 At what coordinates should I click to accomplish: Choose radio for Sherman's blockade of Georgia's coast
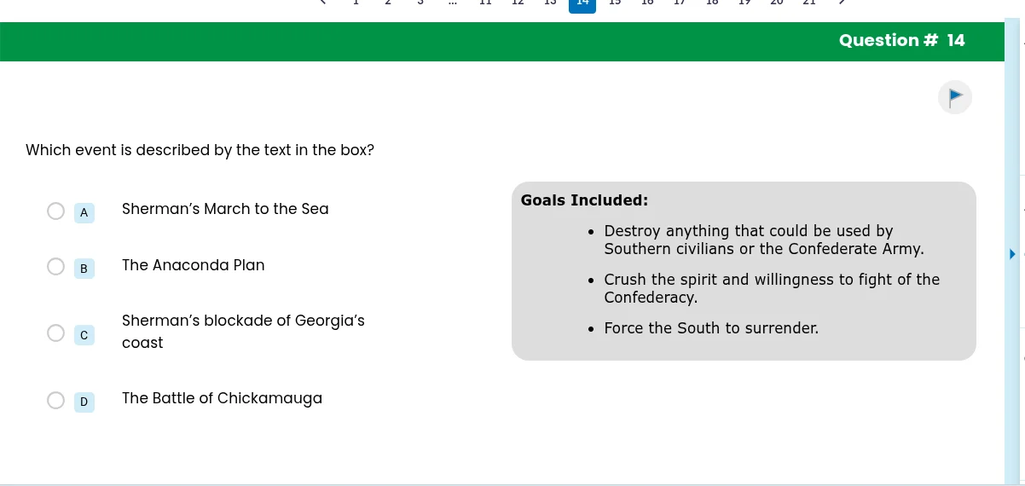[x=55, y=333]
